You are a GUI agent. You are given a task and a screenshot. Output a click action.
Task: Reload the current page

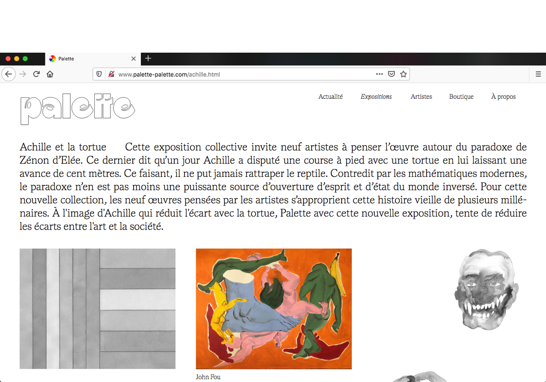[36, 74]
